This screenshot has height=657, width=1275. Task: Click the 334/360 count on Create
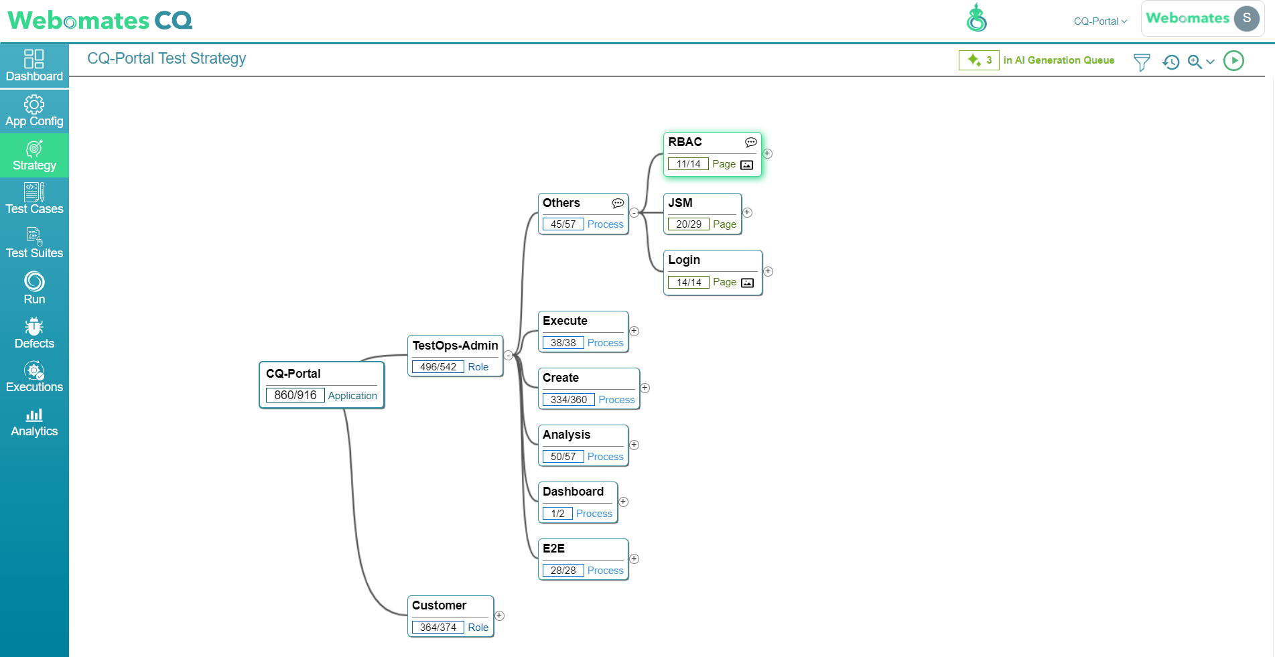(x=569, y=400)
